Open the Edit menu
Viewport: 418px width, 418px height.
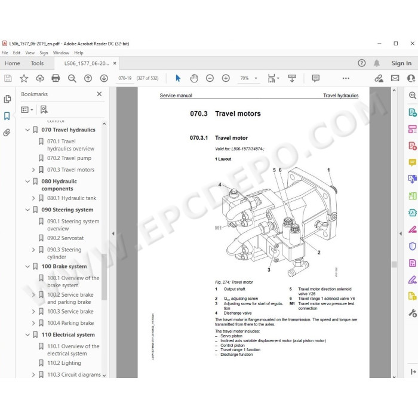pyautogui.click(x=17, y=53)
